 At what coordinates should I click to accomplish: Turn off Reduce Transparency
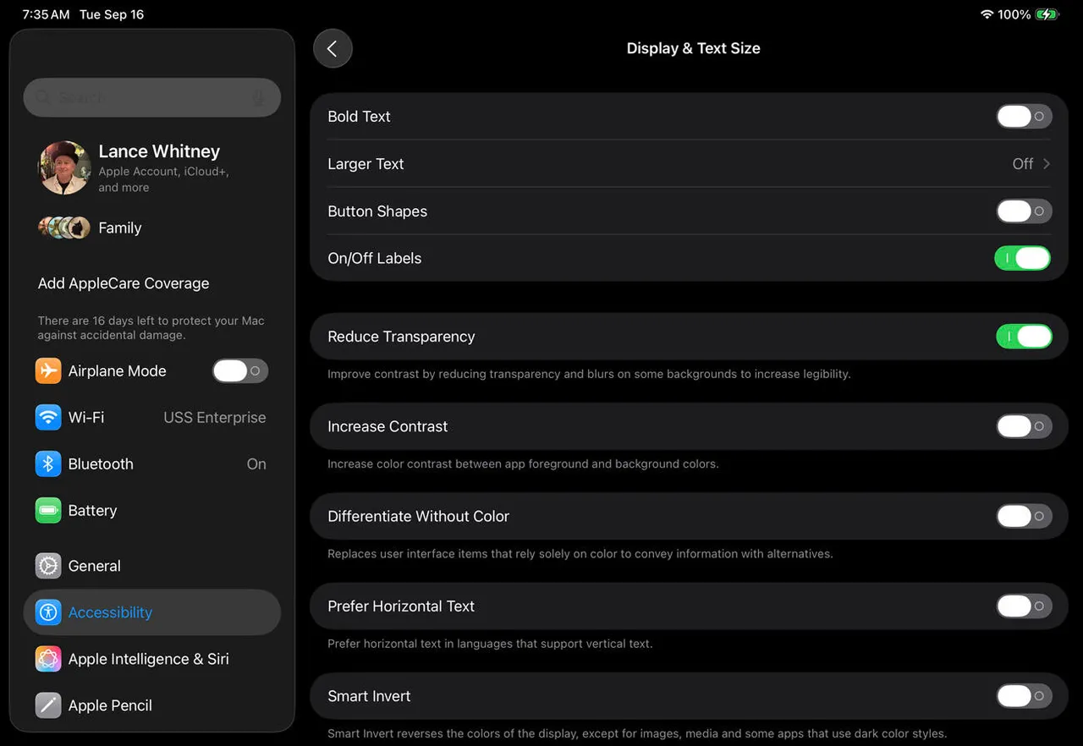click(x=1023, y=337)
